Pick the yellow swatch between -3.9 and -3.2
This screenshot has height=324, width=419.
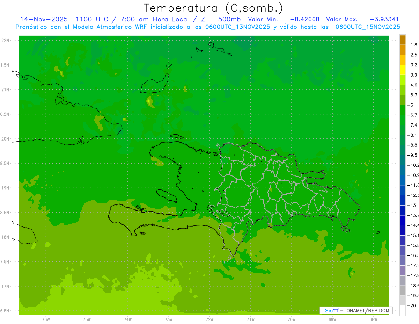pyautogui.click(x=403, y=70)
